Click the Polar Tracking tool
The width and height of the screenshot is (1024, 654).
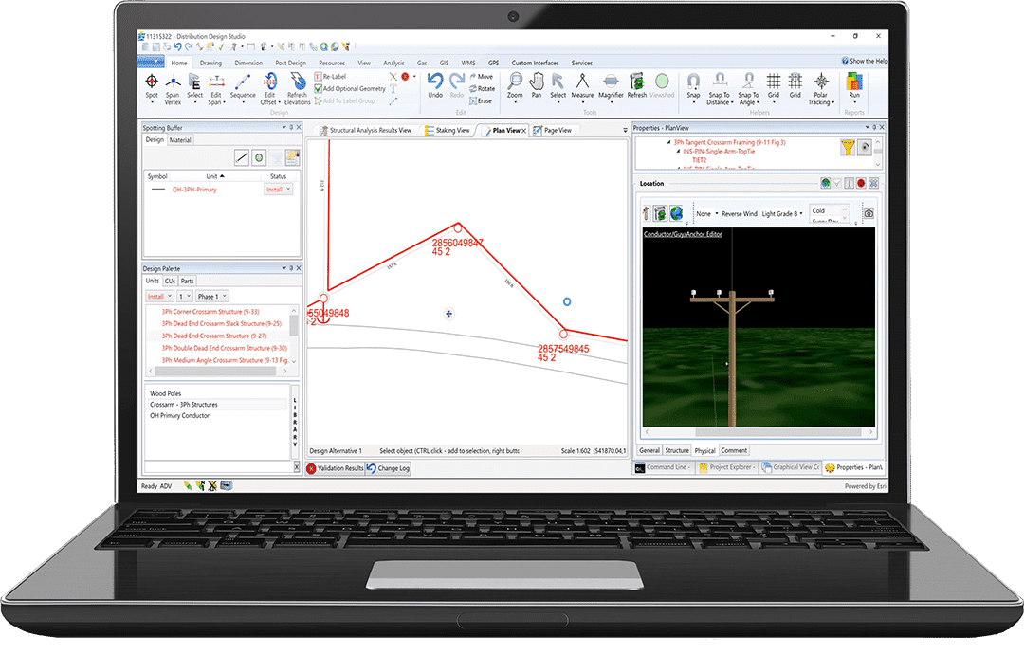click(x=821, y=89)
